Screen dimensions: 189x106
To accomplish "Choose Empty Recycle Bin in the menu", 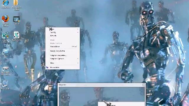I will [x=63, y=51].
